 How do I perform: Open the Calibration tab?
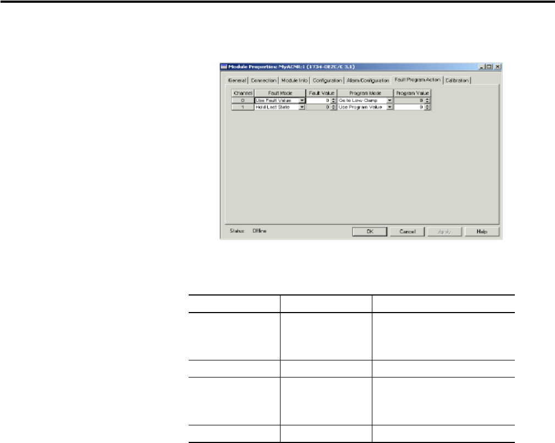click(457, 80)
